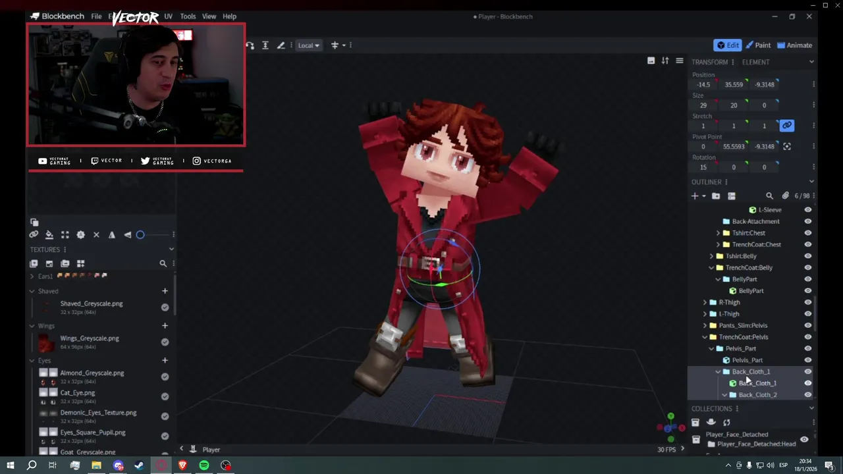Add a texture to the Wings group
This screenshot has width=843, height=474.
tap(165, 325)
